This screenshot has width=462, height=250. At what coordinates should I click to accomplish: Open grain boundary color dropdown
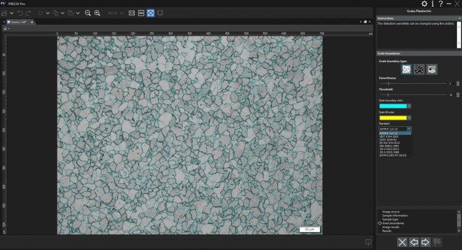click(410, 106)
